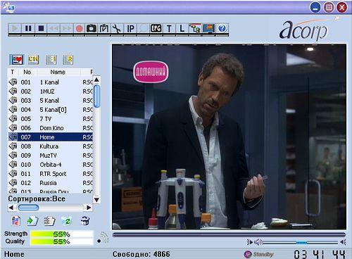Select channel 010 Orbita-4
The height and width of the screenshot is (259, 352).
[x=51, y=165]
